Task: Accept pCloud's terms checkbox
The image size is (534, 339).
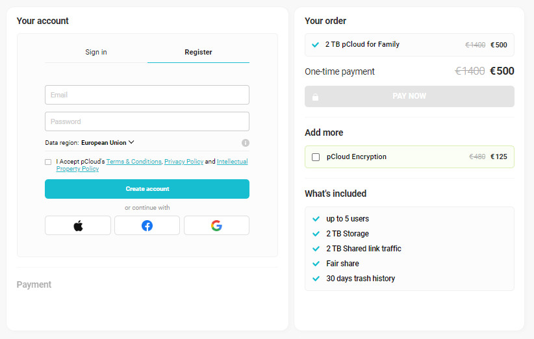Action: pos(48,162)
